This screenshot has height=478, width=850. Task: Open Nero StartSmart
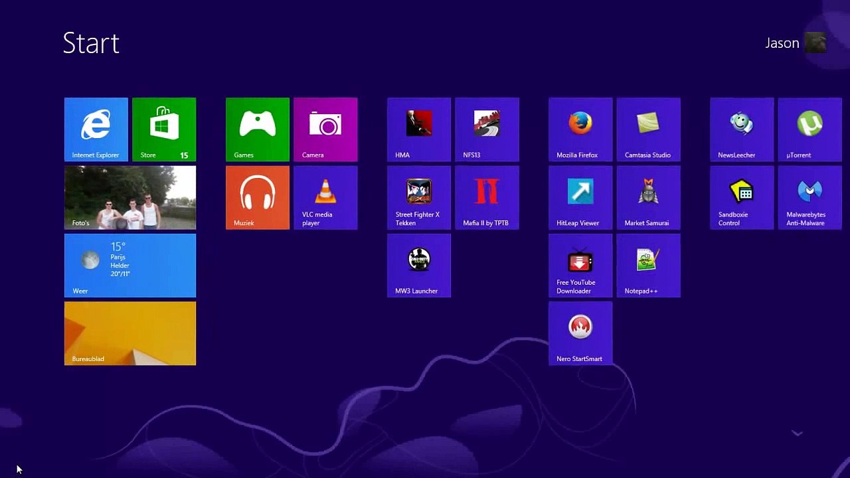click(580, 333)
